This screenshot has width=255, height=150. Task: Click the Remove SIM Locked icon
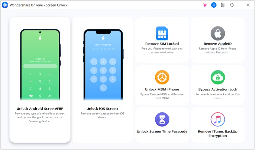coord(162,33)
